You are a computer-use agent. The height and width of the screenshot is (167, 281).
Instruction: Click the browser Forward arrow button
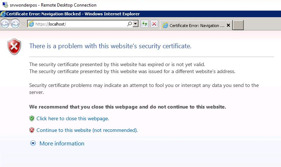tap(15, 23)
